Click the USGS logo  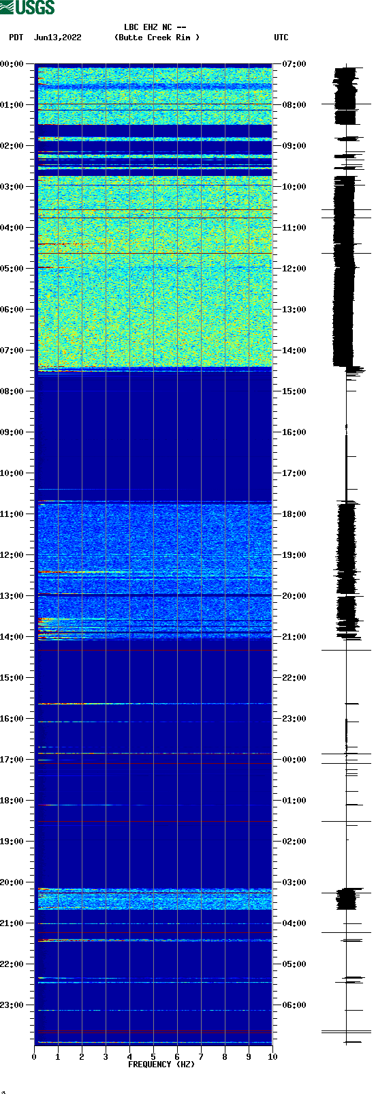pos(27,8)
